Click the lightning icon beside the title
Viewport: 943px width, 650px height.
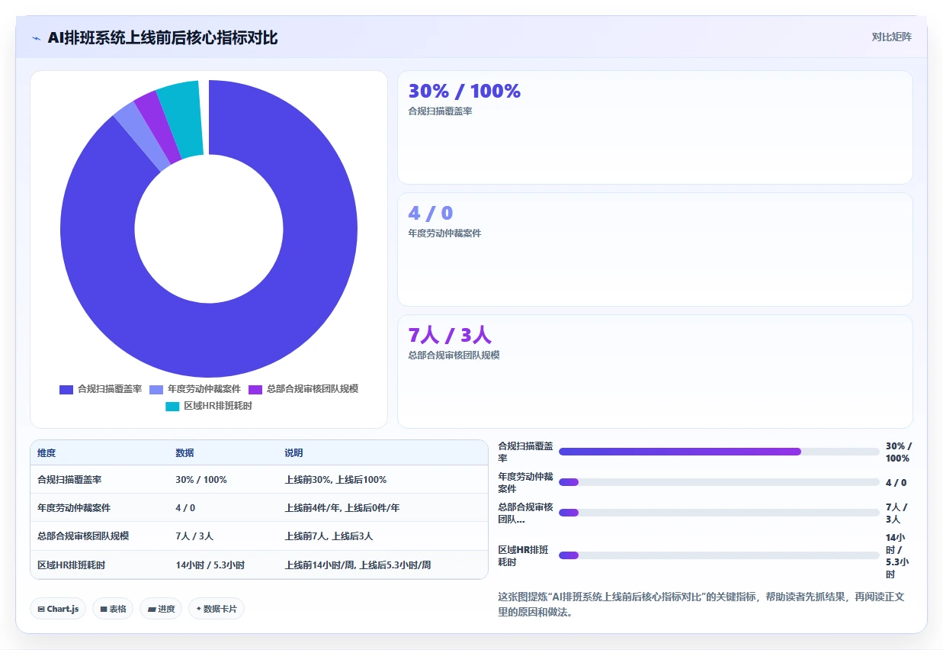click(37, 38)
